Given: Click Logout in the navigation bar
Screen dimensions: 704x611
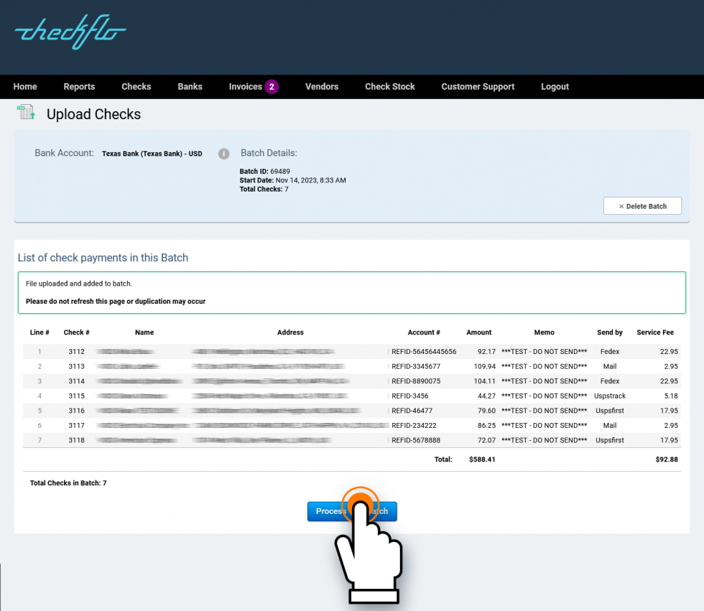Looking at the screenshot, I should coord(555,86).
